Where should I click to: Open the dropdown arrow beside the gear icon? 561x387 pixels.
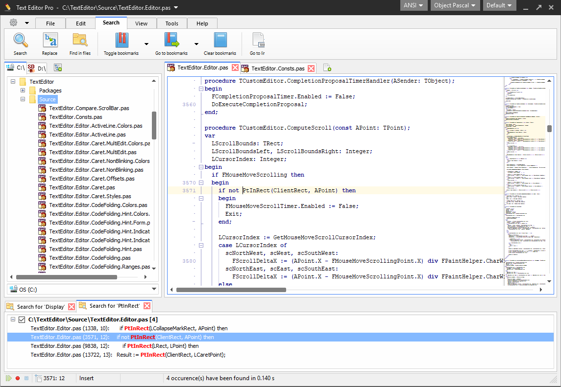coord(27,23)
